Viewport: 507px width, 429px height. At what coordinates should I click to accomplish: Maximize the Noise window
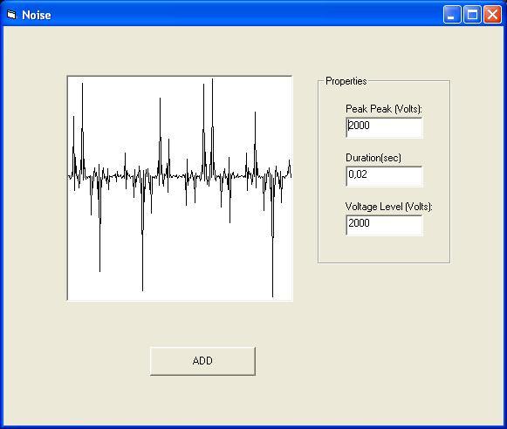472,15
